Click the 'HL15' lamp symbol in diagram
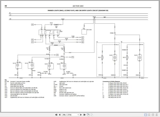The width and height of the screenshot is (160, 117). [18, 65]
